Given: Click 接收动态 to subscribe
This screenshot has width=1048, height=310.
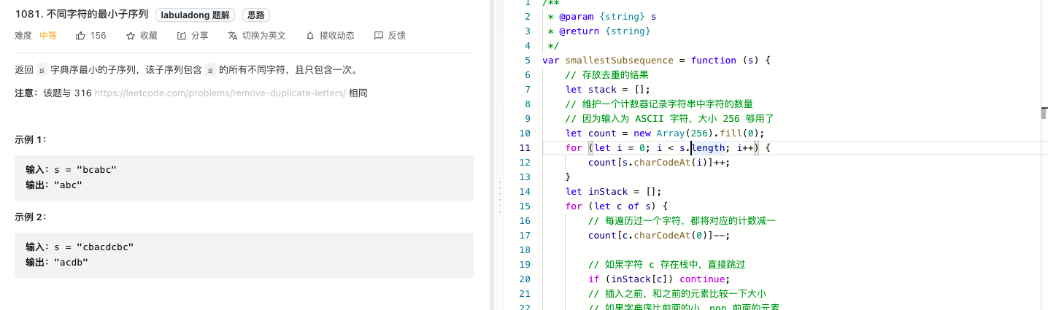Looking at the screenshot, I should coord(337,35).
